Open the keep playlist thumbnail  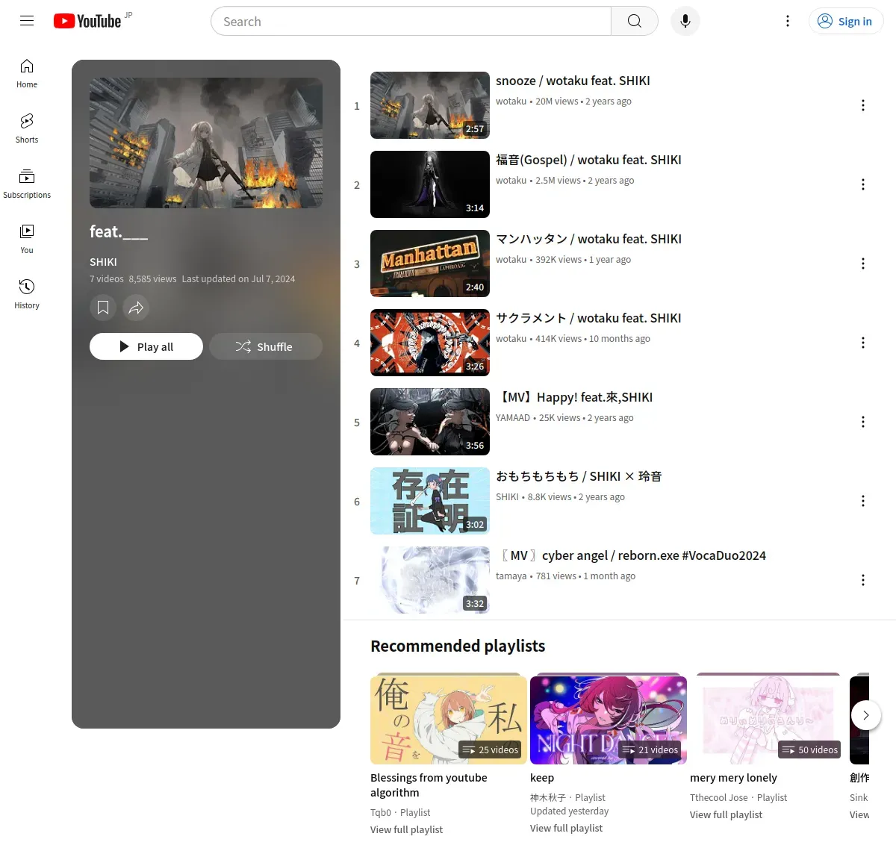point(609,719)
